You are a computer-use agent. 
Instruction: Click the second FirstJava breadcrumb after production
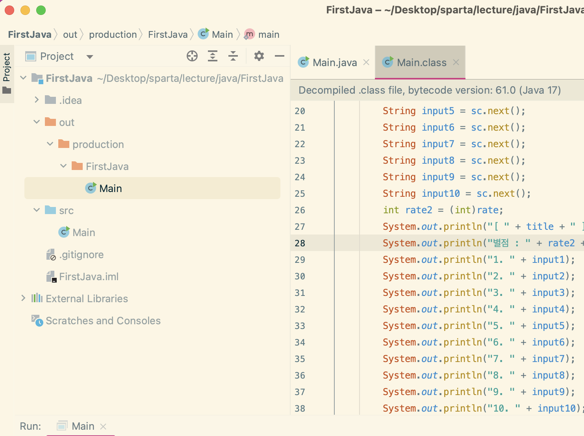(x=168, y=35)
